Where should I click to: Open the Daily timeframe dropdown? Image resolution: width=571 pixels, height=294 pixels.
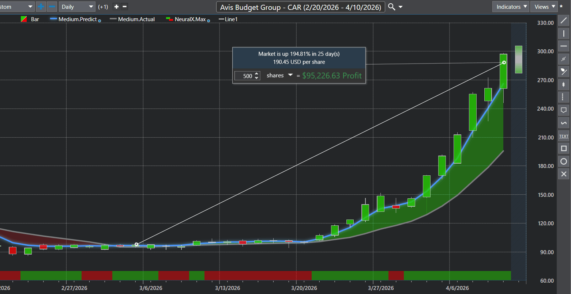pos(77,7)
